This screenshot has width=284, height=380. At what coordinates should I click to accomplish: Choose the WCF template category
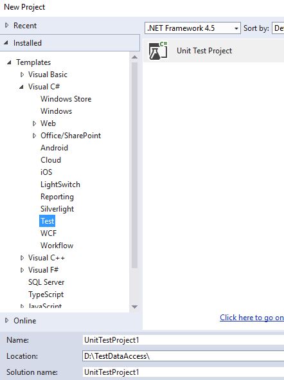point(48,233)
